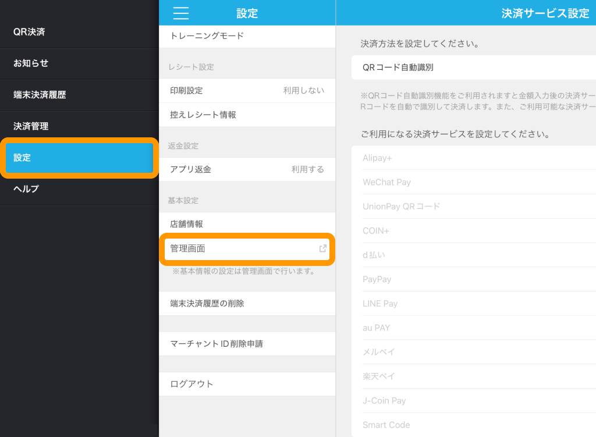Open 店舗情報 in basic settings

click(247, 224)
